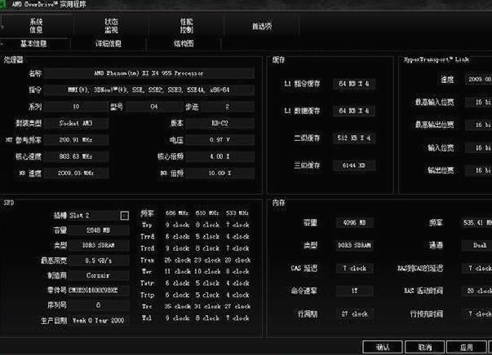The image size is (492, 355).
Task: Click the Tcl row label in the timing table
Action: [147, 318]
